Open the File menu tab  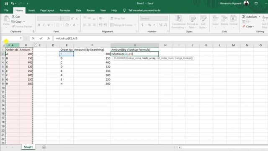pos(6,10)
